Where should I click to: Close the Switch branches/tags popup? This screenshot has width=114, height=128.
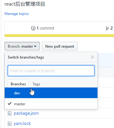click(x=93, y=57)
